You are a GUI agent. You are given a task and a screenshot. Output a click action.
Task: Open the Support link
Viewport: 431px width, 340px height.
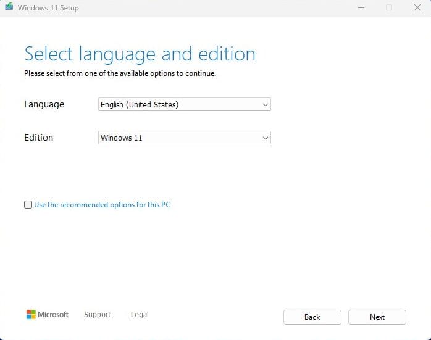pos(98,315)
